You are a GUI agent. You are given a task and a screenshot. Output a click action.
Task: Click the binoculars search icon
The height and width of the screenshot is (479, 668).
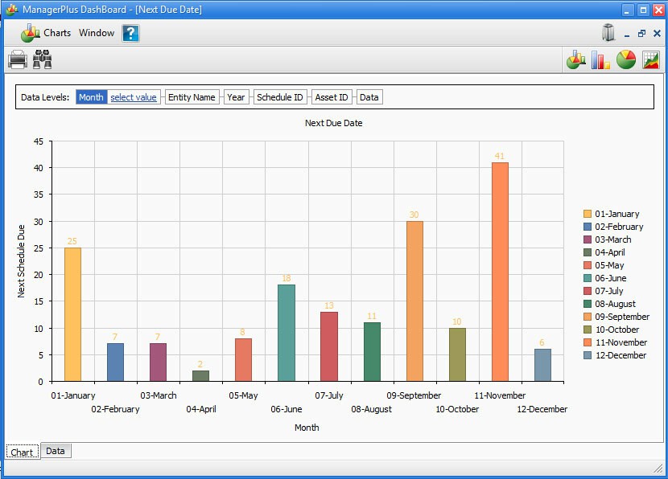pos(43,59)
